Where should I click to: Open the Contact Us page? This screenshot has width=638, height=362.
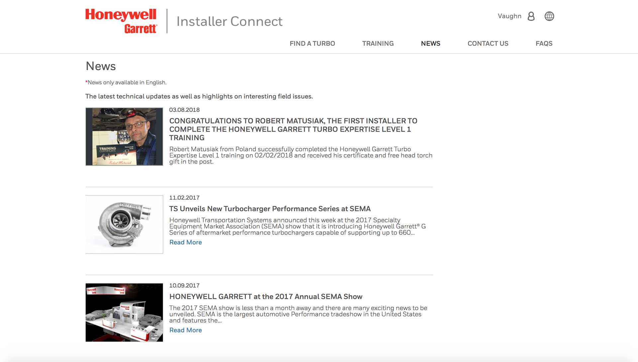[488, 44]
